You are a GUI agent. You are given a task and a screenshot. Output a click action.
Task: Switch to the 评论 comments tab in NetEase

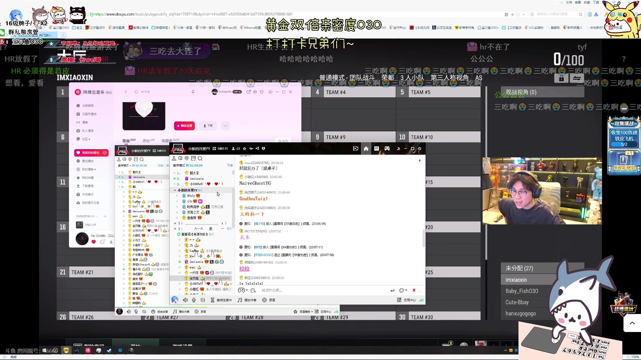point(146,140)
